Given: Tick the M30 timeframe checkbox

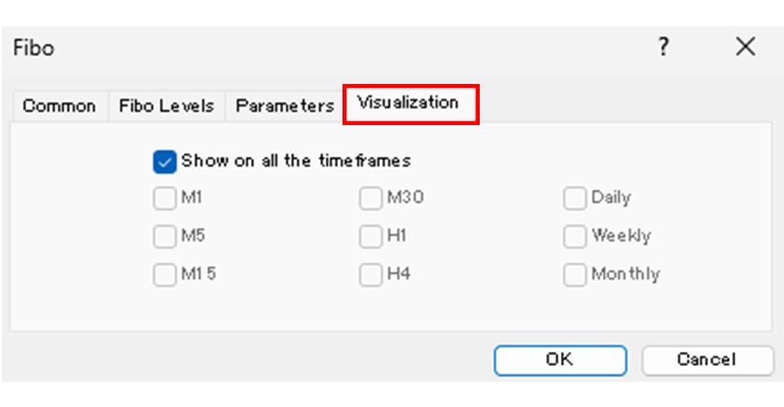Looking at the screenshot, I should pyautogui.click(x=371, y=199).
